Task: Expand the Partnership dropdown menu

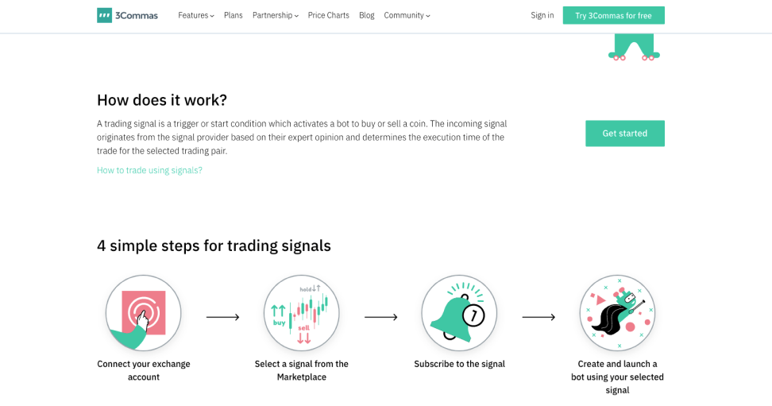Action: [275, 15]
